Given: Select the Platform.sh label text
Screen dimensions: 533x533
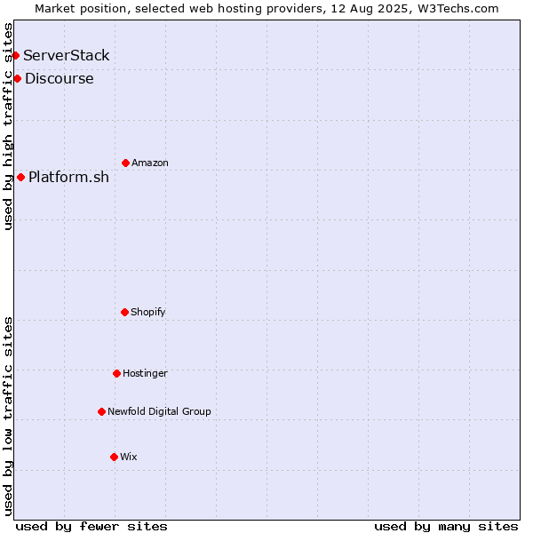Looking at the screenshot, I should point(68,177).
